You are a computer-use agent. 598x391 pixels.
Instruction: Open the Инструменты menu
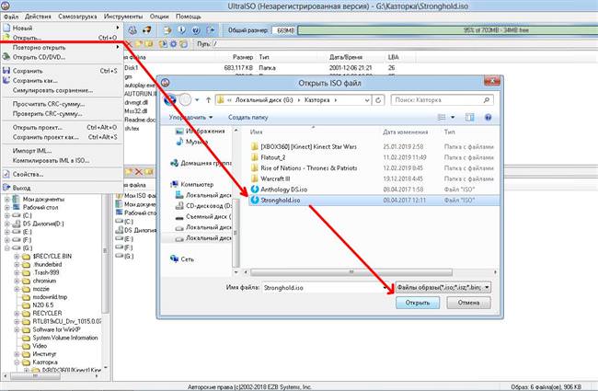pos(123,17)
